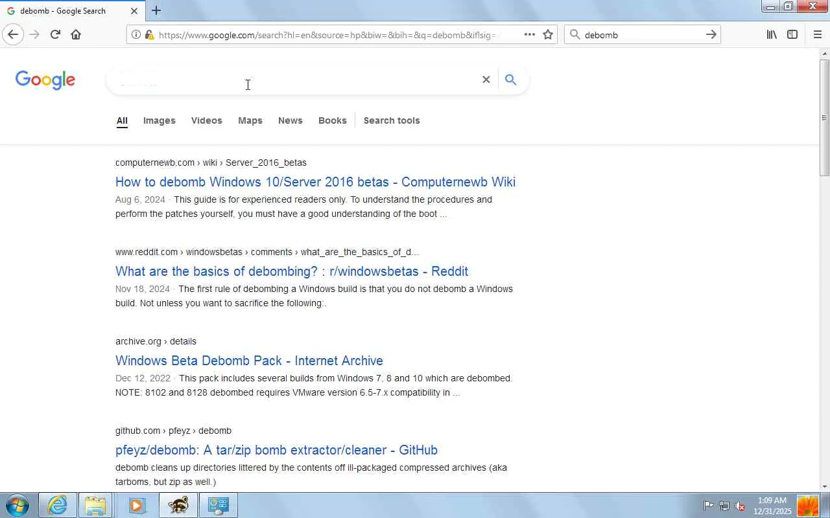The image size is (830, 518).
Task: Click Google's blue search magnifier button
Action: [x=511, y=80]
